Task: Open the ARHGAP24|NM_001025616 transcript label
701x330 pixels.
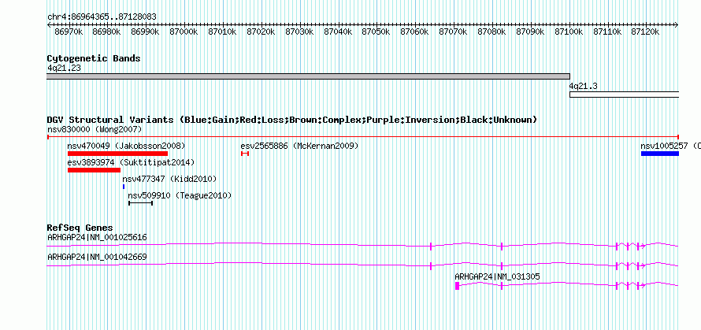Action: click(x=97, y=237)
